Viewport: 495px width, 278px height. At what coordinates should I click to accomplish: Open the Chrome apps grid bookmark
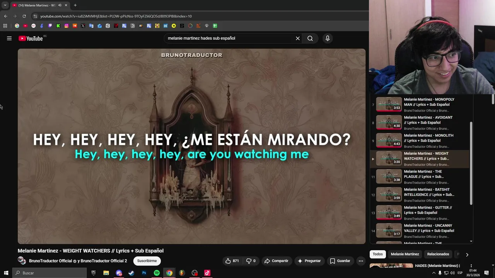coord(5,26)
